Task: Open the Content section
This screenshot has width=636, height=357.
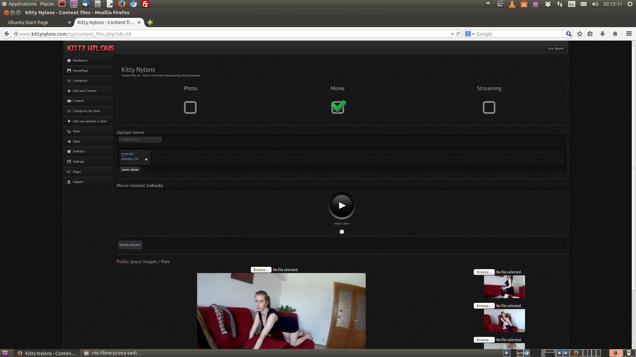Action: (x=88, y=101)
